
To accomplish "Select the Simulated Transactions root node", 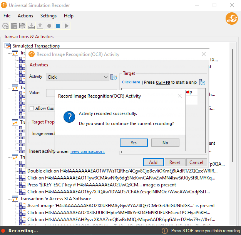I will 36,46.
